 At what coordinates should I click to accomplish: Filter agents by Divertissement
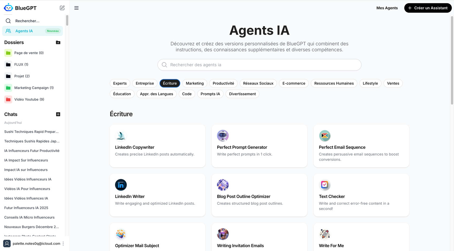click(242, 94)
